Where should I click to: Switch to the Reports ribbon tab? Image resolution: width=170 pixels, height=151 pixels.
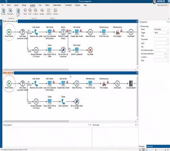point(78,5)
